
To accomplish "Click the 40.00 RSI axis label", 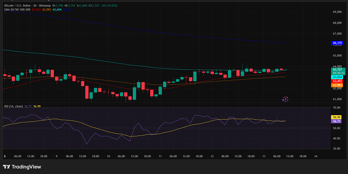I will tap(337, 139).
